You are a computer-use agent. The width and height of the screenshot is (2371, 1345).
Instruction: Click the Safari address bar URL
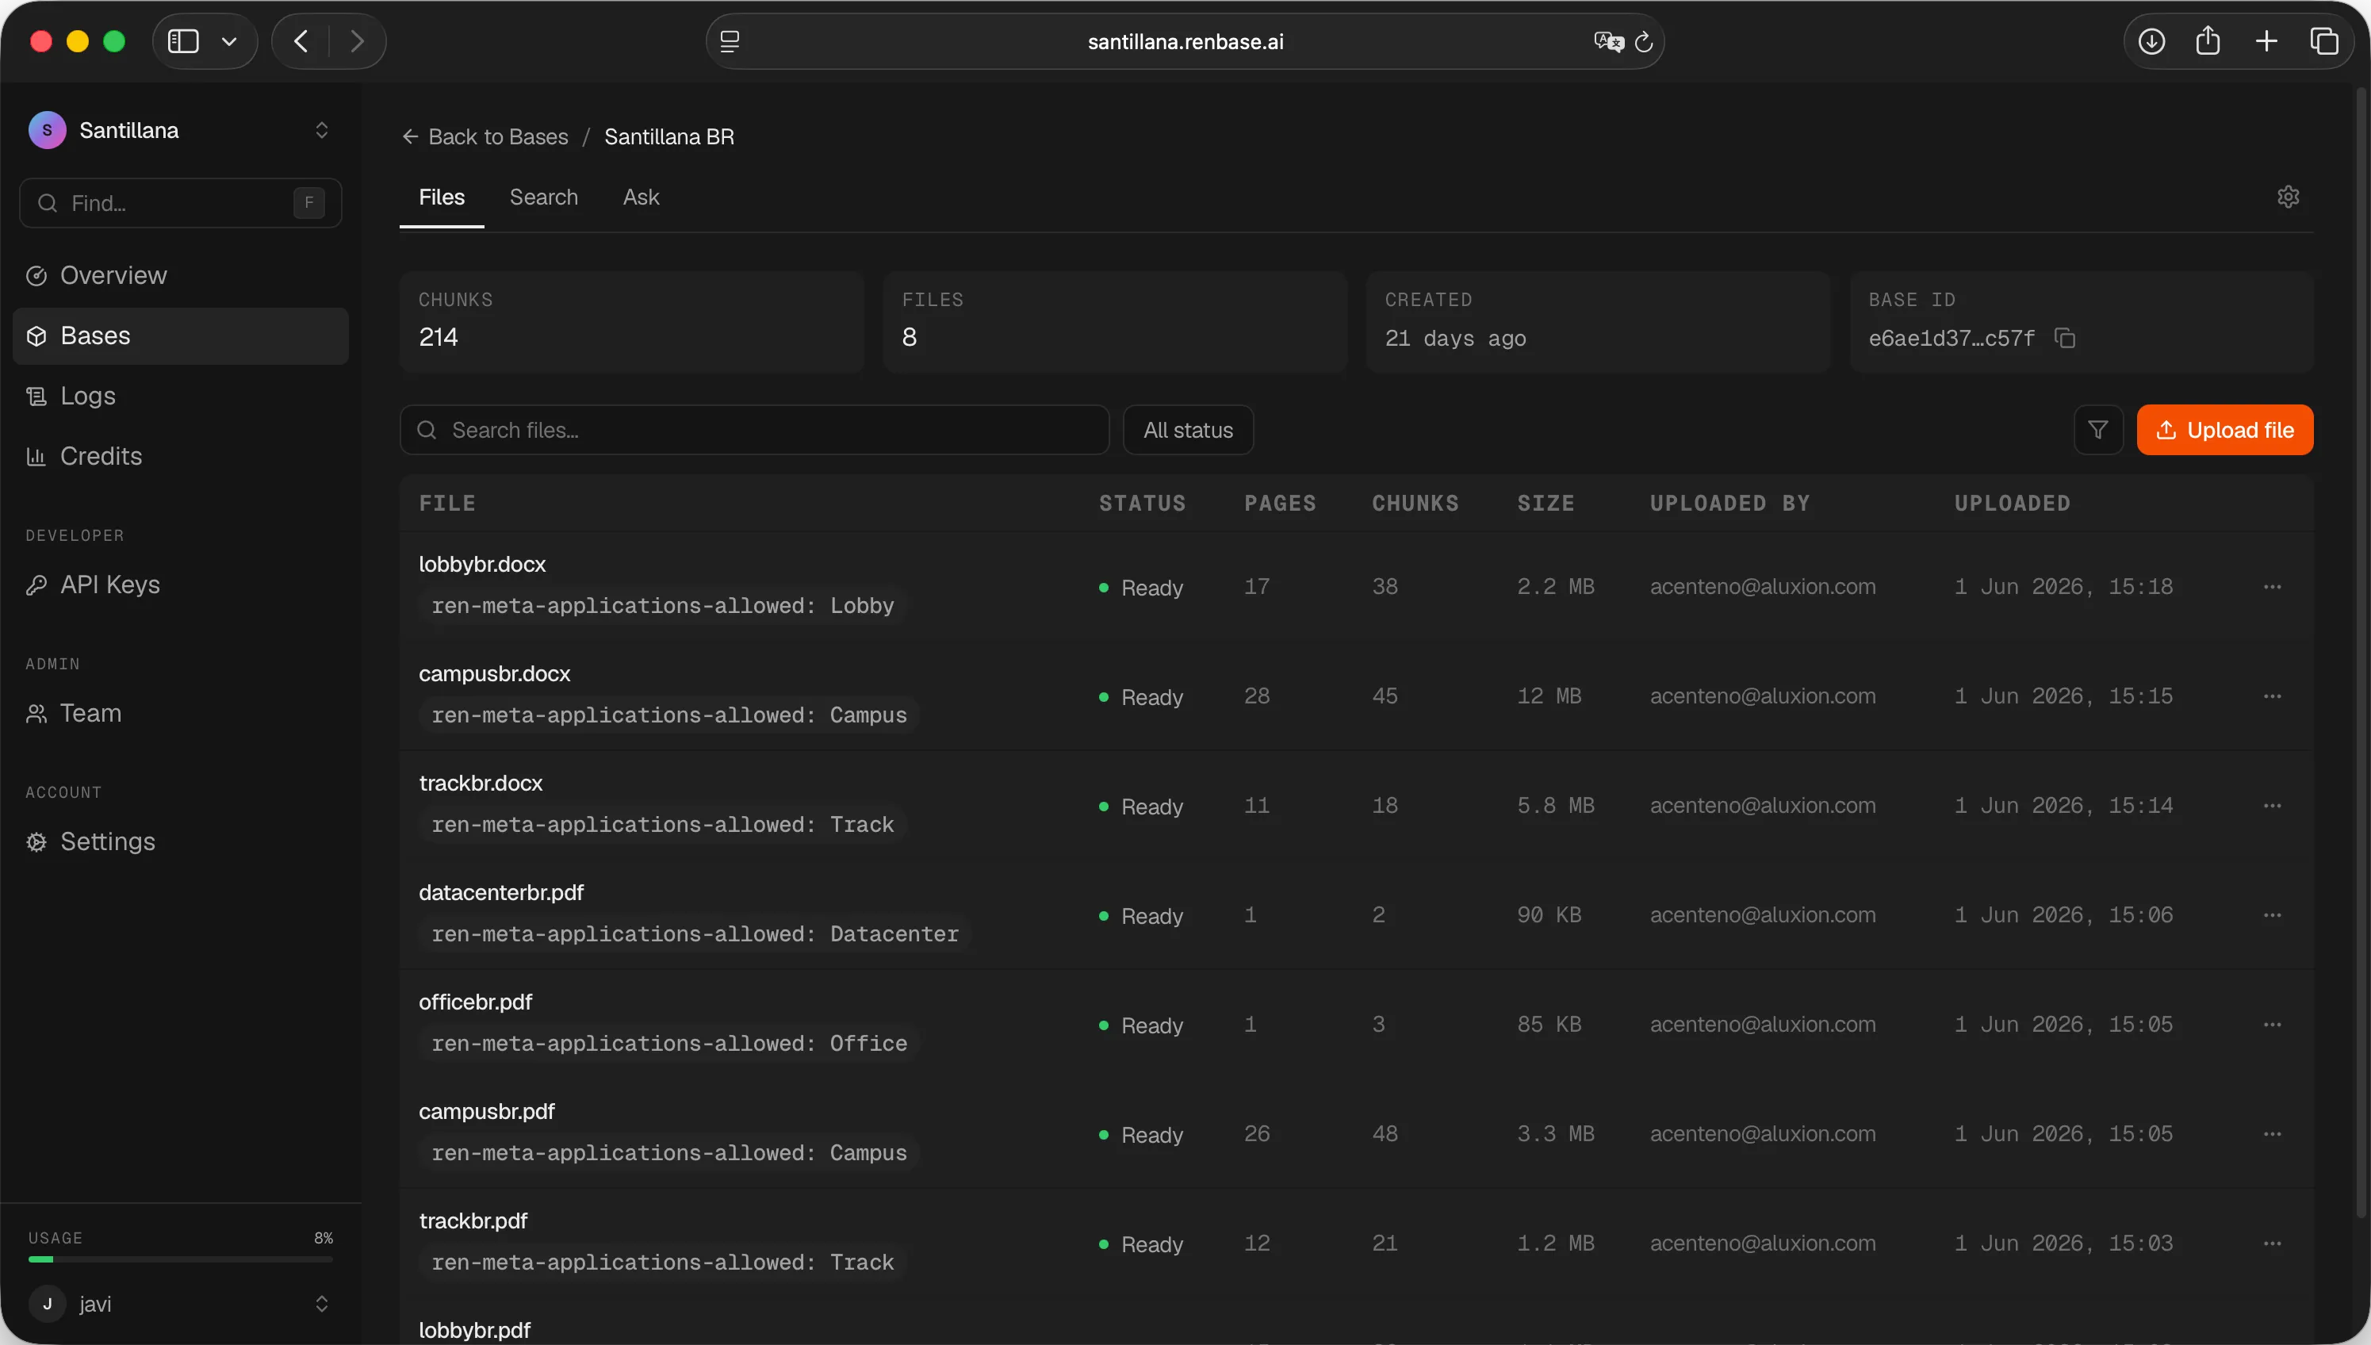click(x=1185, y=41)
